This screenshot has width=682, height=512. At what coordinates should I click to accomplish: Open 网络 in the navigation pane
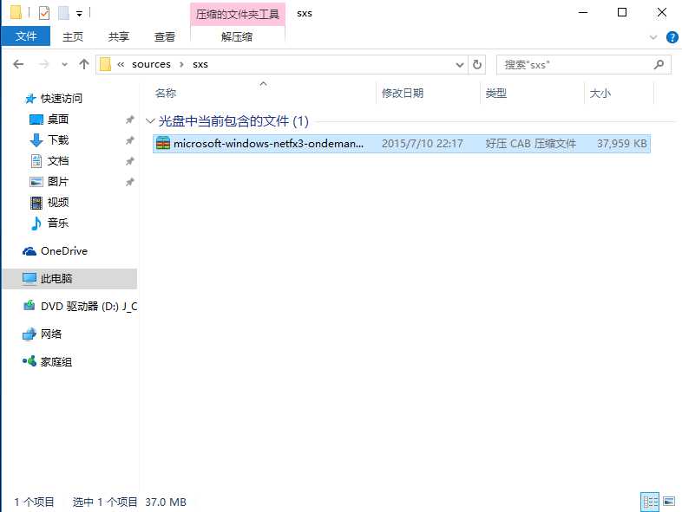(x=51, y=334)
